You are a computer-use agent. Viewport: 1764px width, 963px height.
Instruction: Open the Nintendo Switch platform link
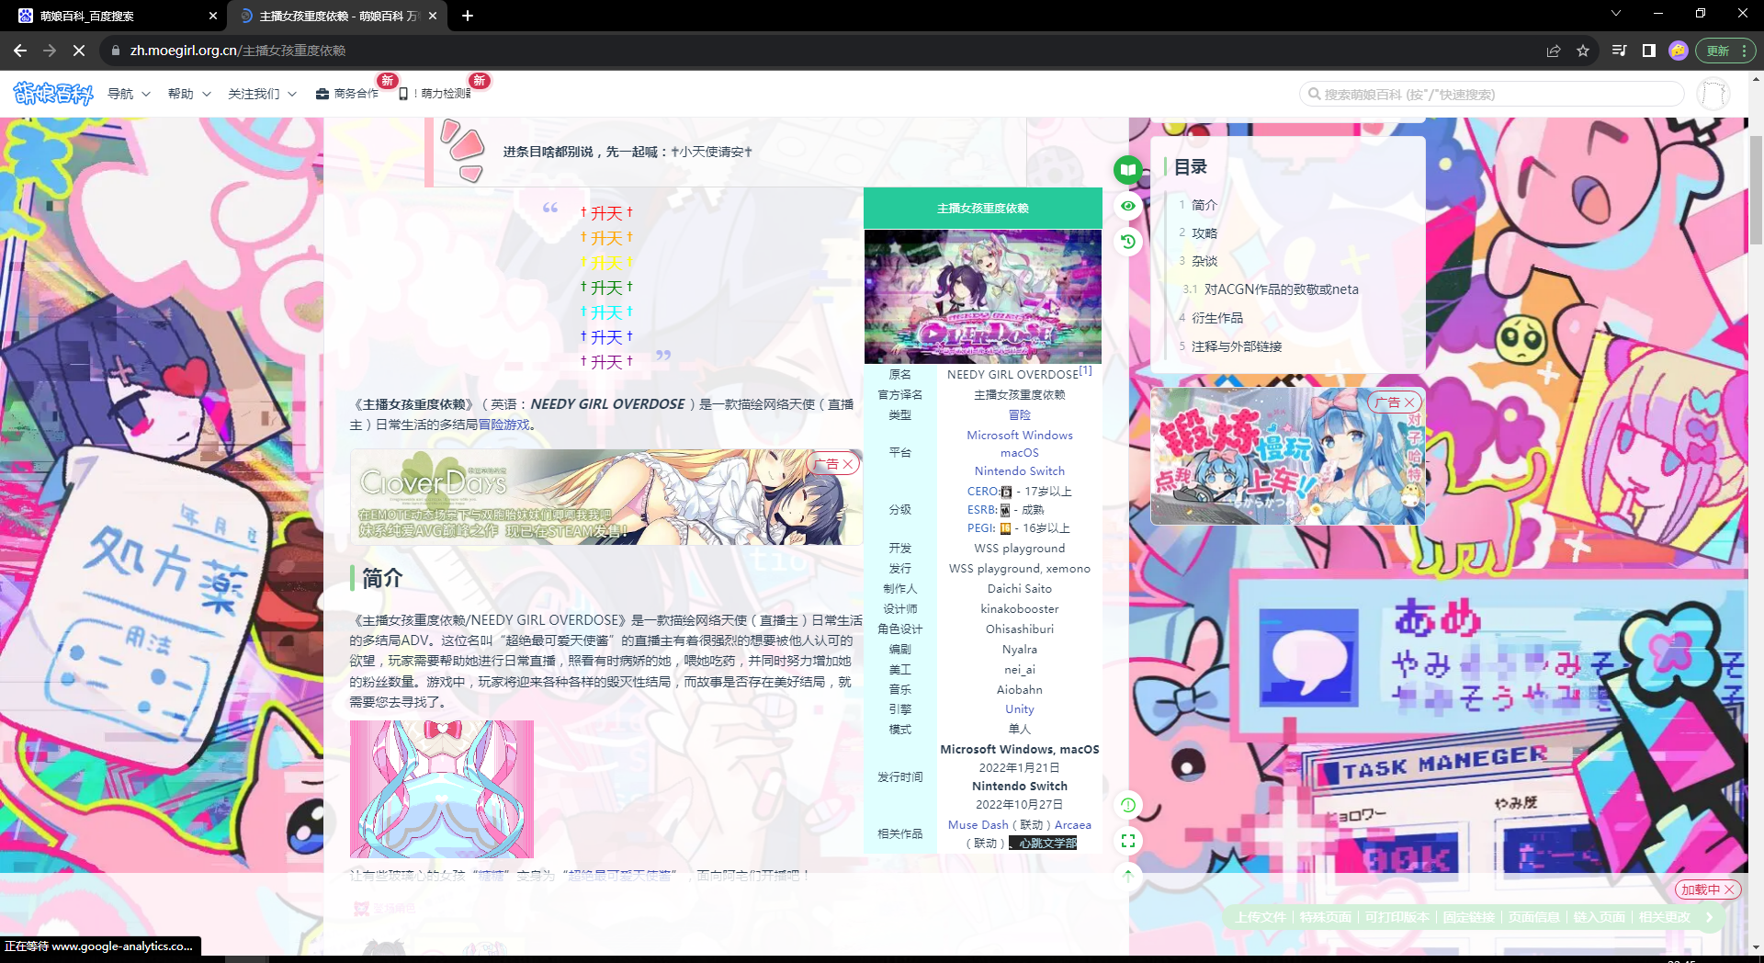tap(1019, 471)
